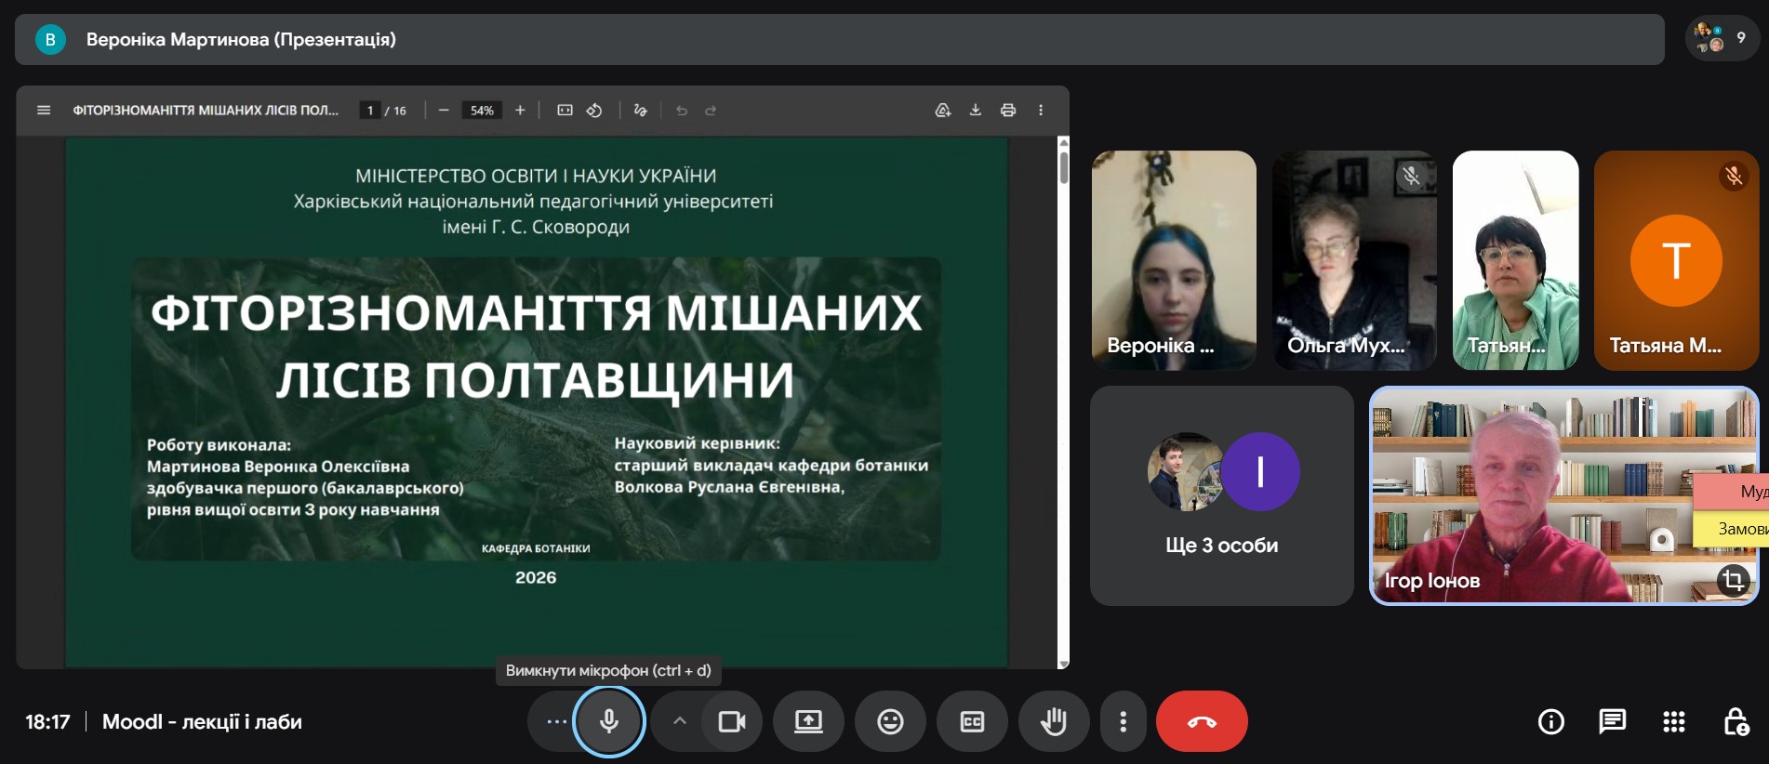Turn on closed captions
1769x764 pixels.
(x=972, y=721)
